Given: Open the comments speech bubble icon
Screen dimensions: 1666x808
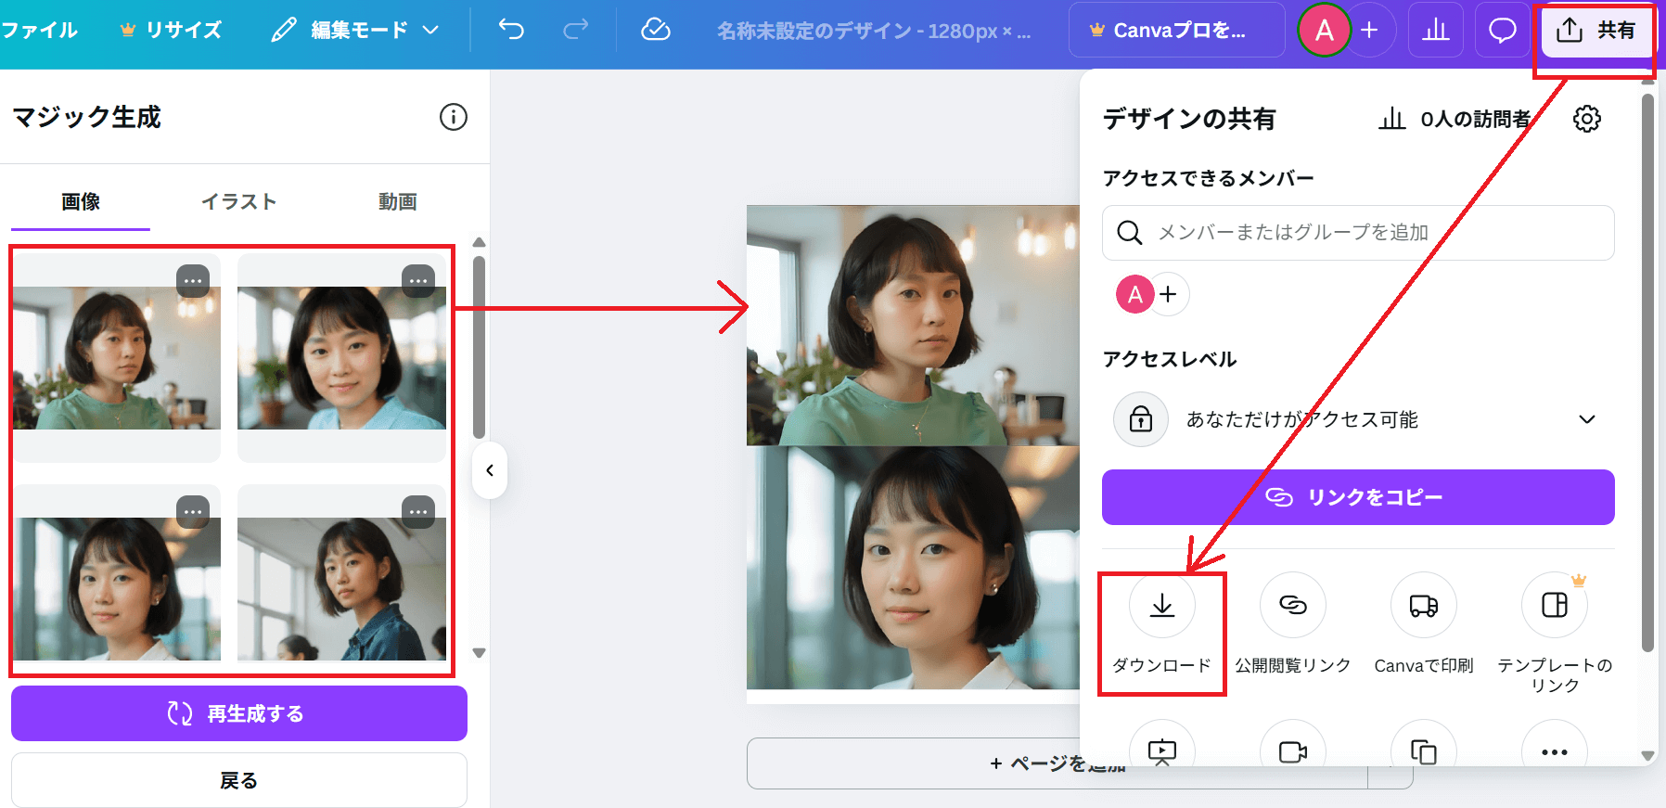Looking at the screenshot, I should [1503, 30].
